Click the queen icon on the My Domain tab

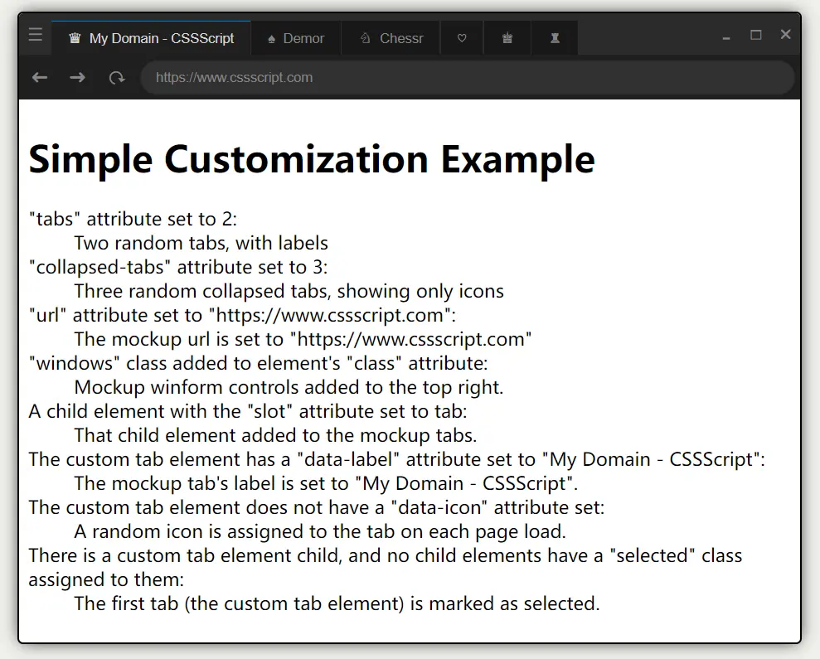point(75,38)
